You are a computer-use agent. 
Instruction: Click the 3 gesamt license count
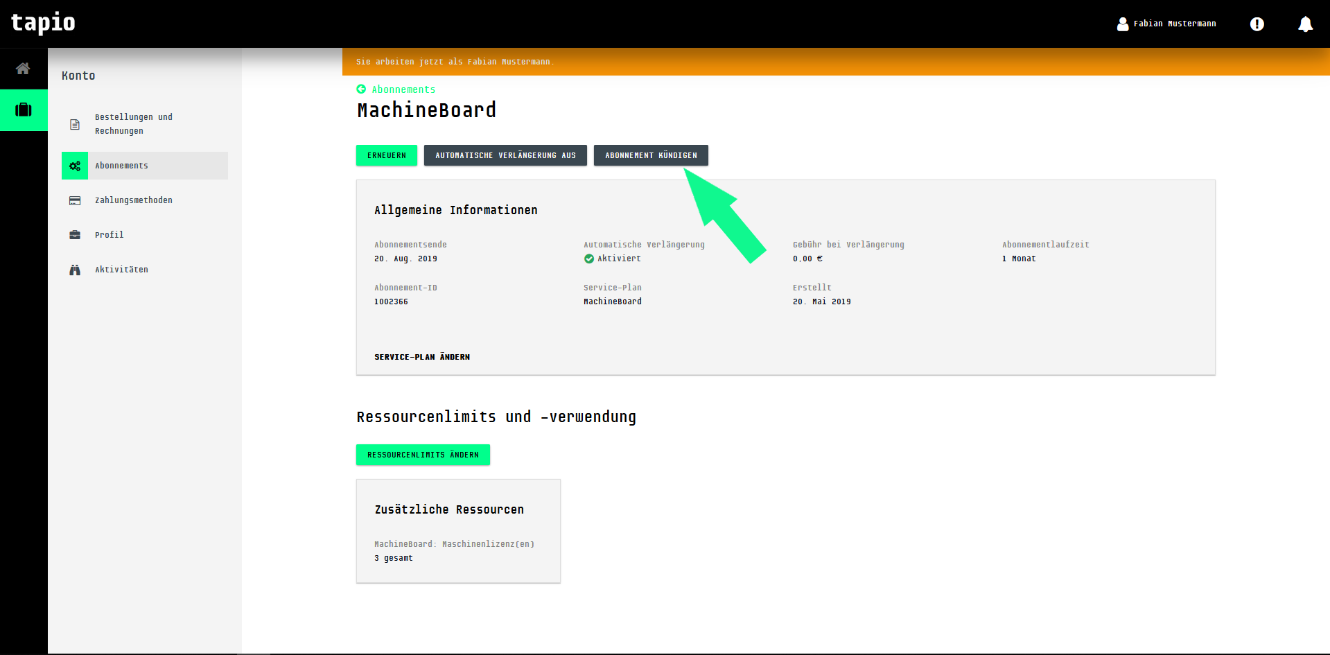pyautogui.click(x=394, y=558)
